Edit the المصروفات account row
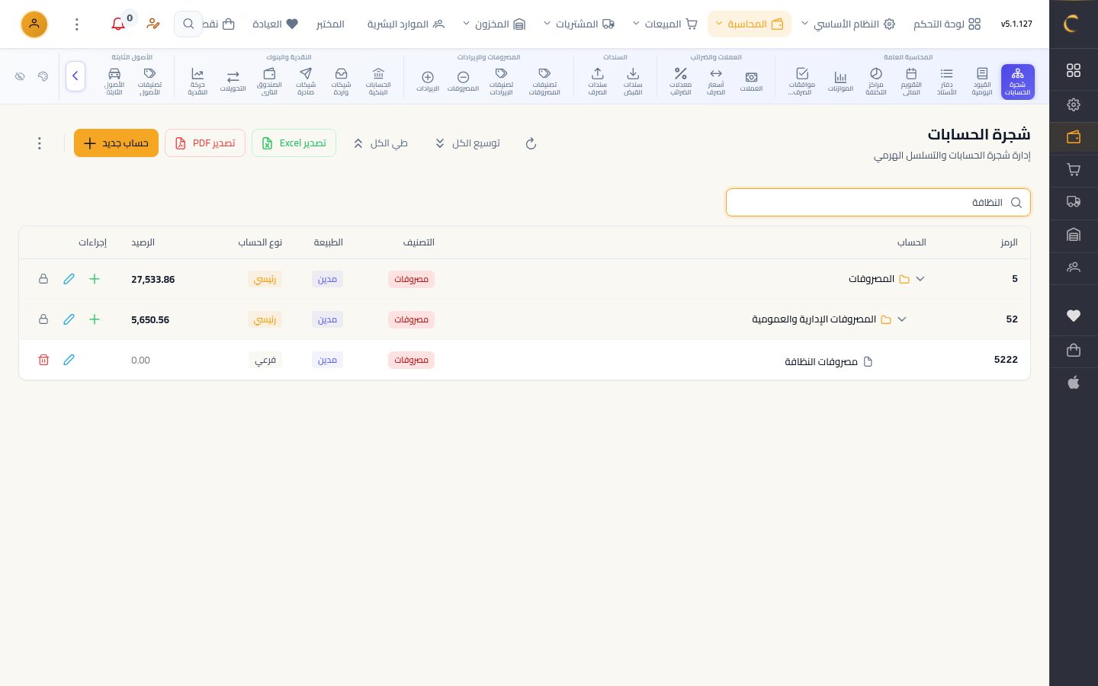The image size is (1098, 686). (69, 279)
